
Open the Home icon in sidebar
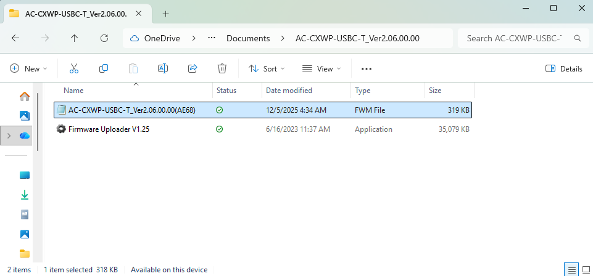tap(25, 96)
